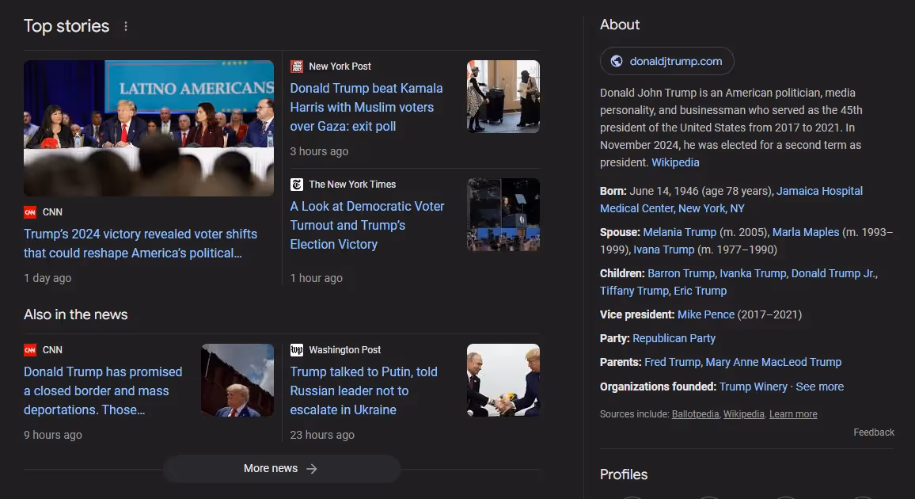Open 'Trump's 2024 victory revealed voter shifts' headline
The height and width of the screenshot is (499, 915).
point(140,243)
